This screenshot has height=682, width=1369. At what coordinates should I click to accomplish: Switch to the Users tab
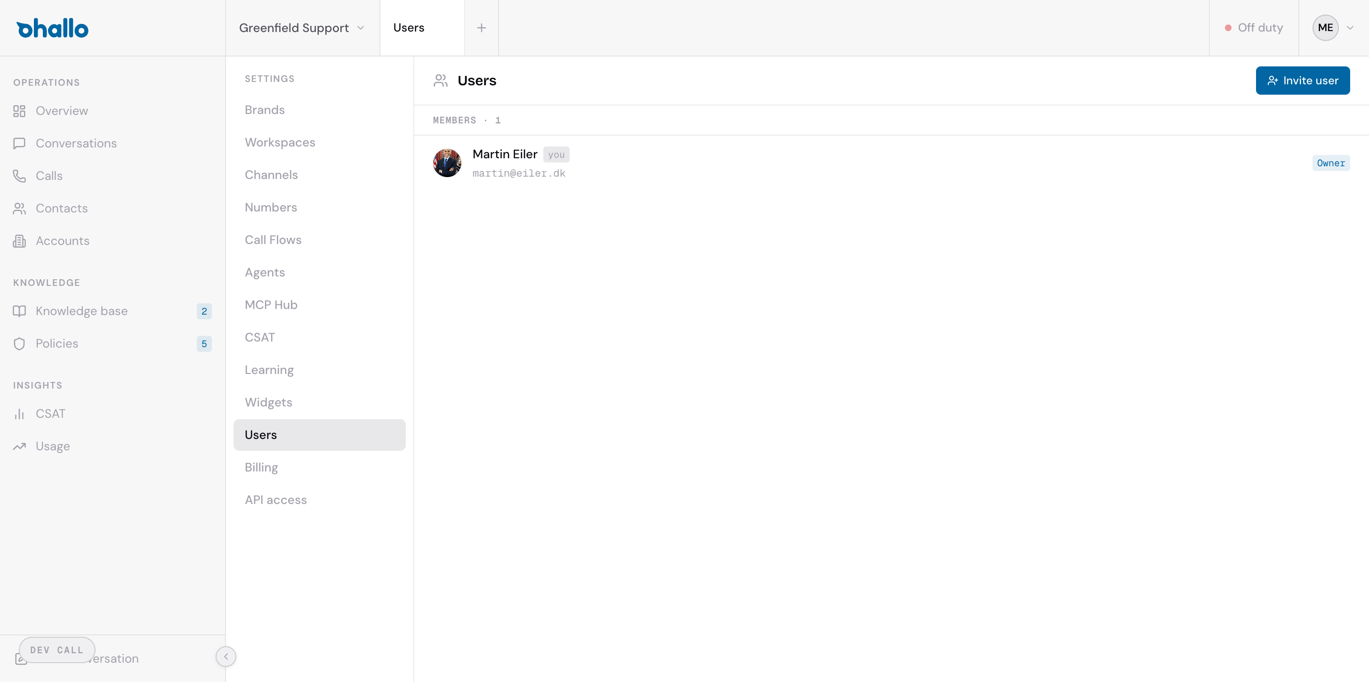click(422, 28)
